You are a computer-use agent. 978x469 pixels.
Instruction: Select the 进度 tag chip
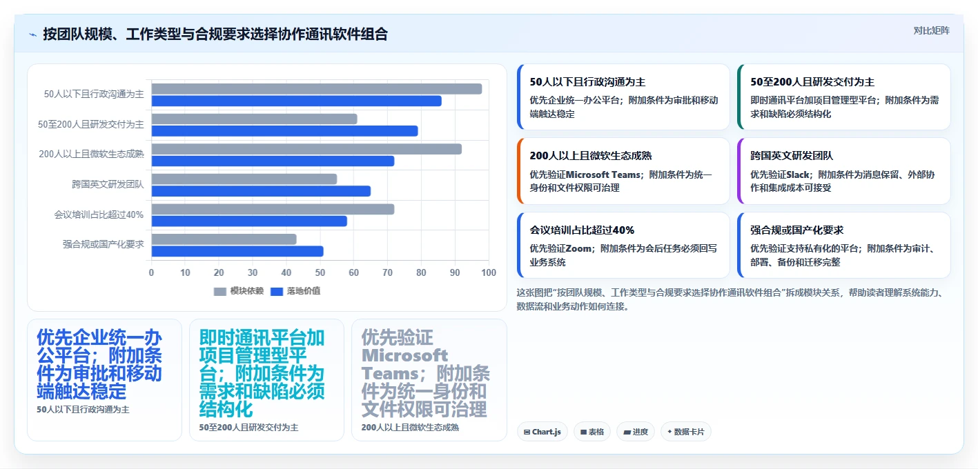click(x=636, y=432)
